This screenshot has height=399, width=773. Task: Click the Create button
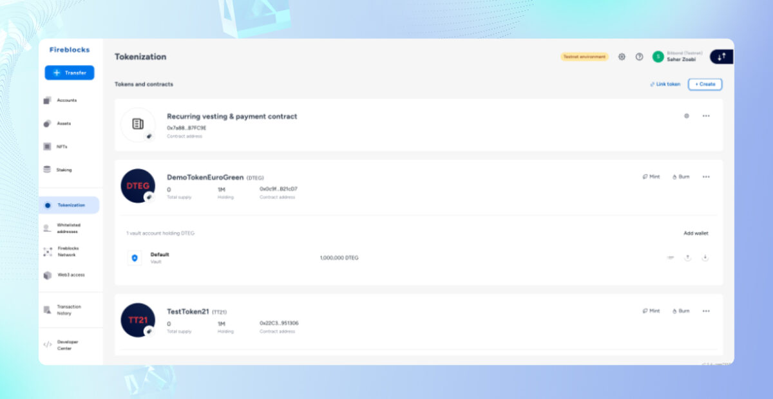(x=705, y=84)
